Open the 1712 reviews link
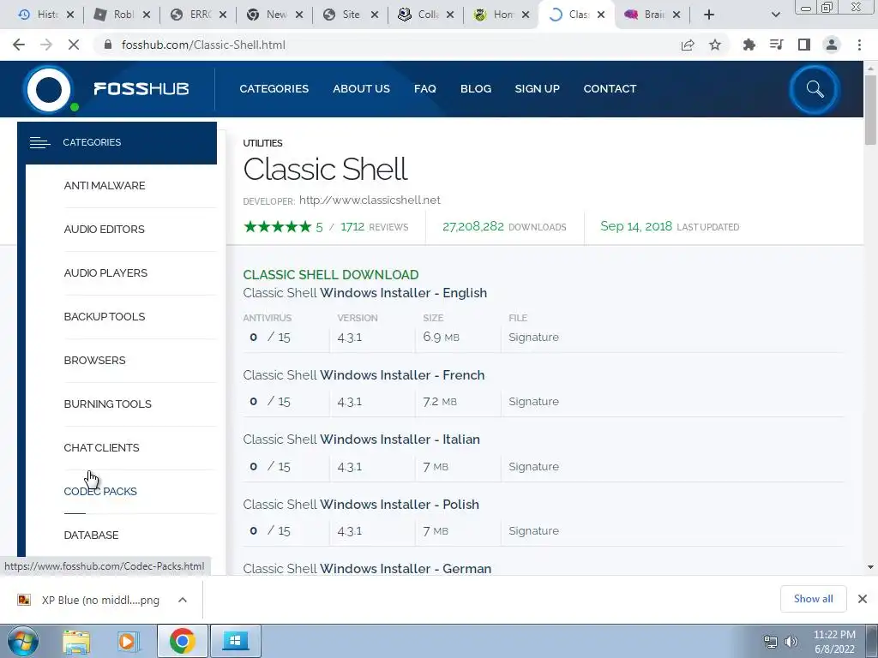This screenshot has height=658, width=878. [x=374, y=226]
